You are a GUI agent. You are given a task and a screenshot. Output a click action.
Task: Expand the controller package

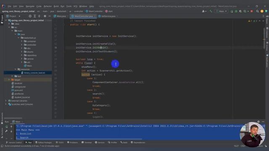22,45
